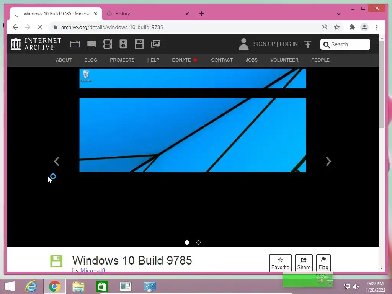Open the PEOPLE menu item
This screenshot has height=294, width=392.
320,60
